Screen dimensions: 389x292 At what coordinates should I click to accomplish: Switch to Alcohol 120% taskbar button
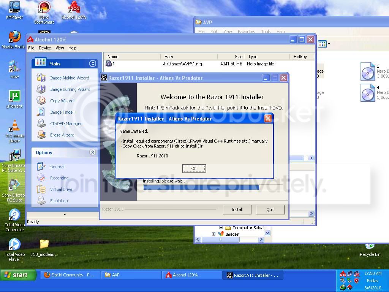[x=192, y=275]
